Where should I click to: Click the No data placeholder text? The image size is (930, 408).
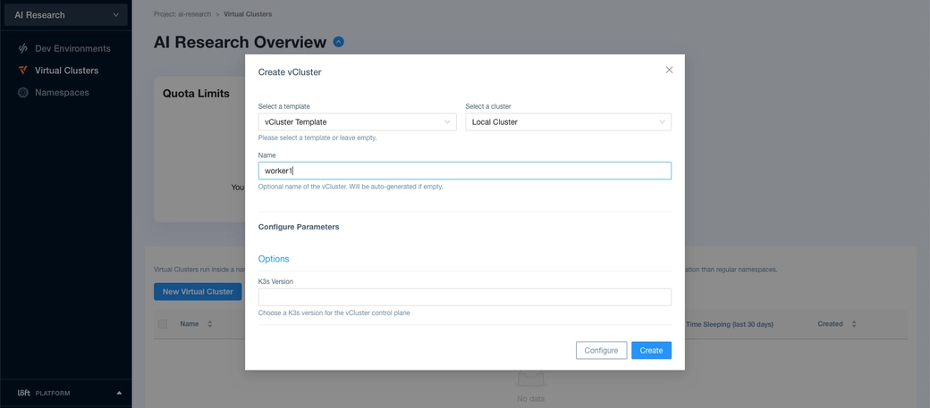530,398
